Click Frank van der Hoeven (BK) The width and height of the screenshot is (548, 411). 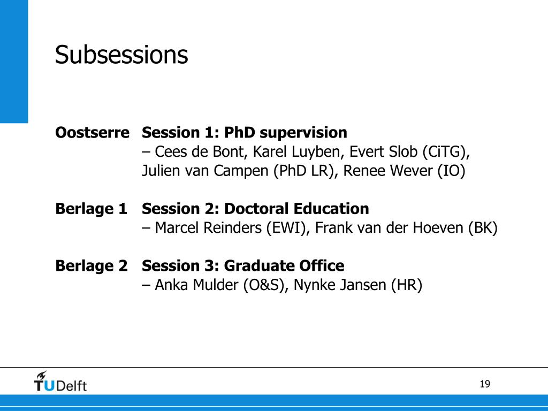click(406, 228)
